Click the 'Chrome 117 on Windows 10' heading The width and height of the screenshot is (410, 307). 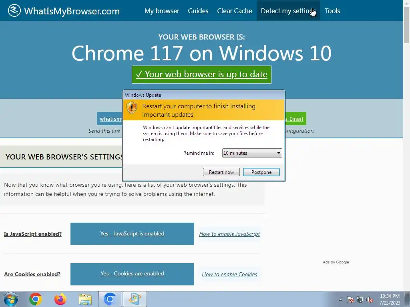[202, 53]
